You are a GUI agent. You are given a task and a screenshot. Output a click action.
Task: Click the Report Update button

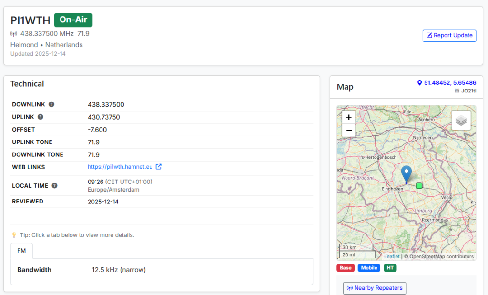pos(449,35)
